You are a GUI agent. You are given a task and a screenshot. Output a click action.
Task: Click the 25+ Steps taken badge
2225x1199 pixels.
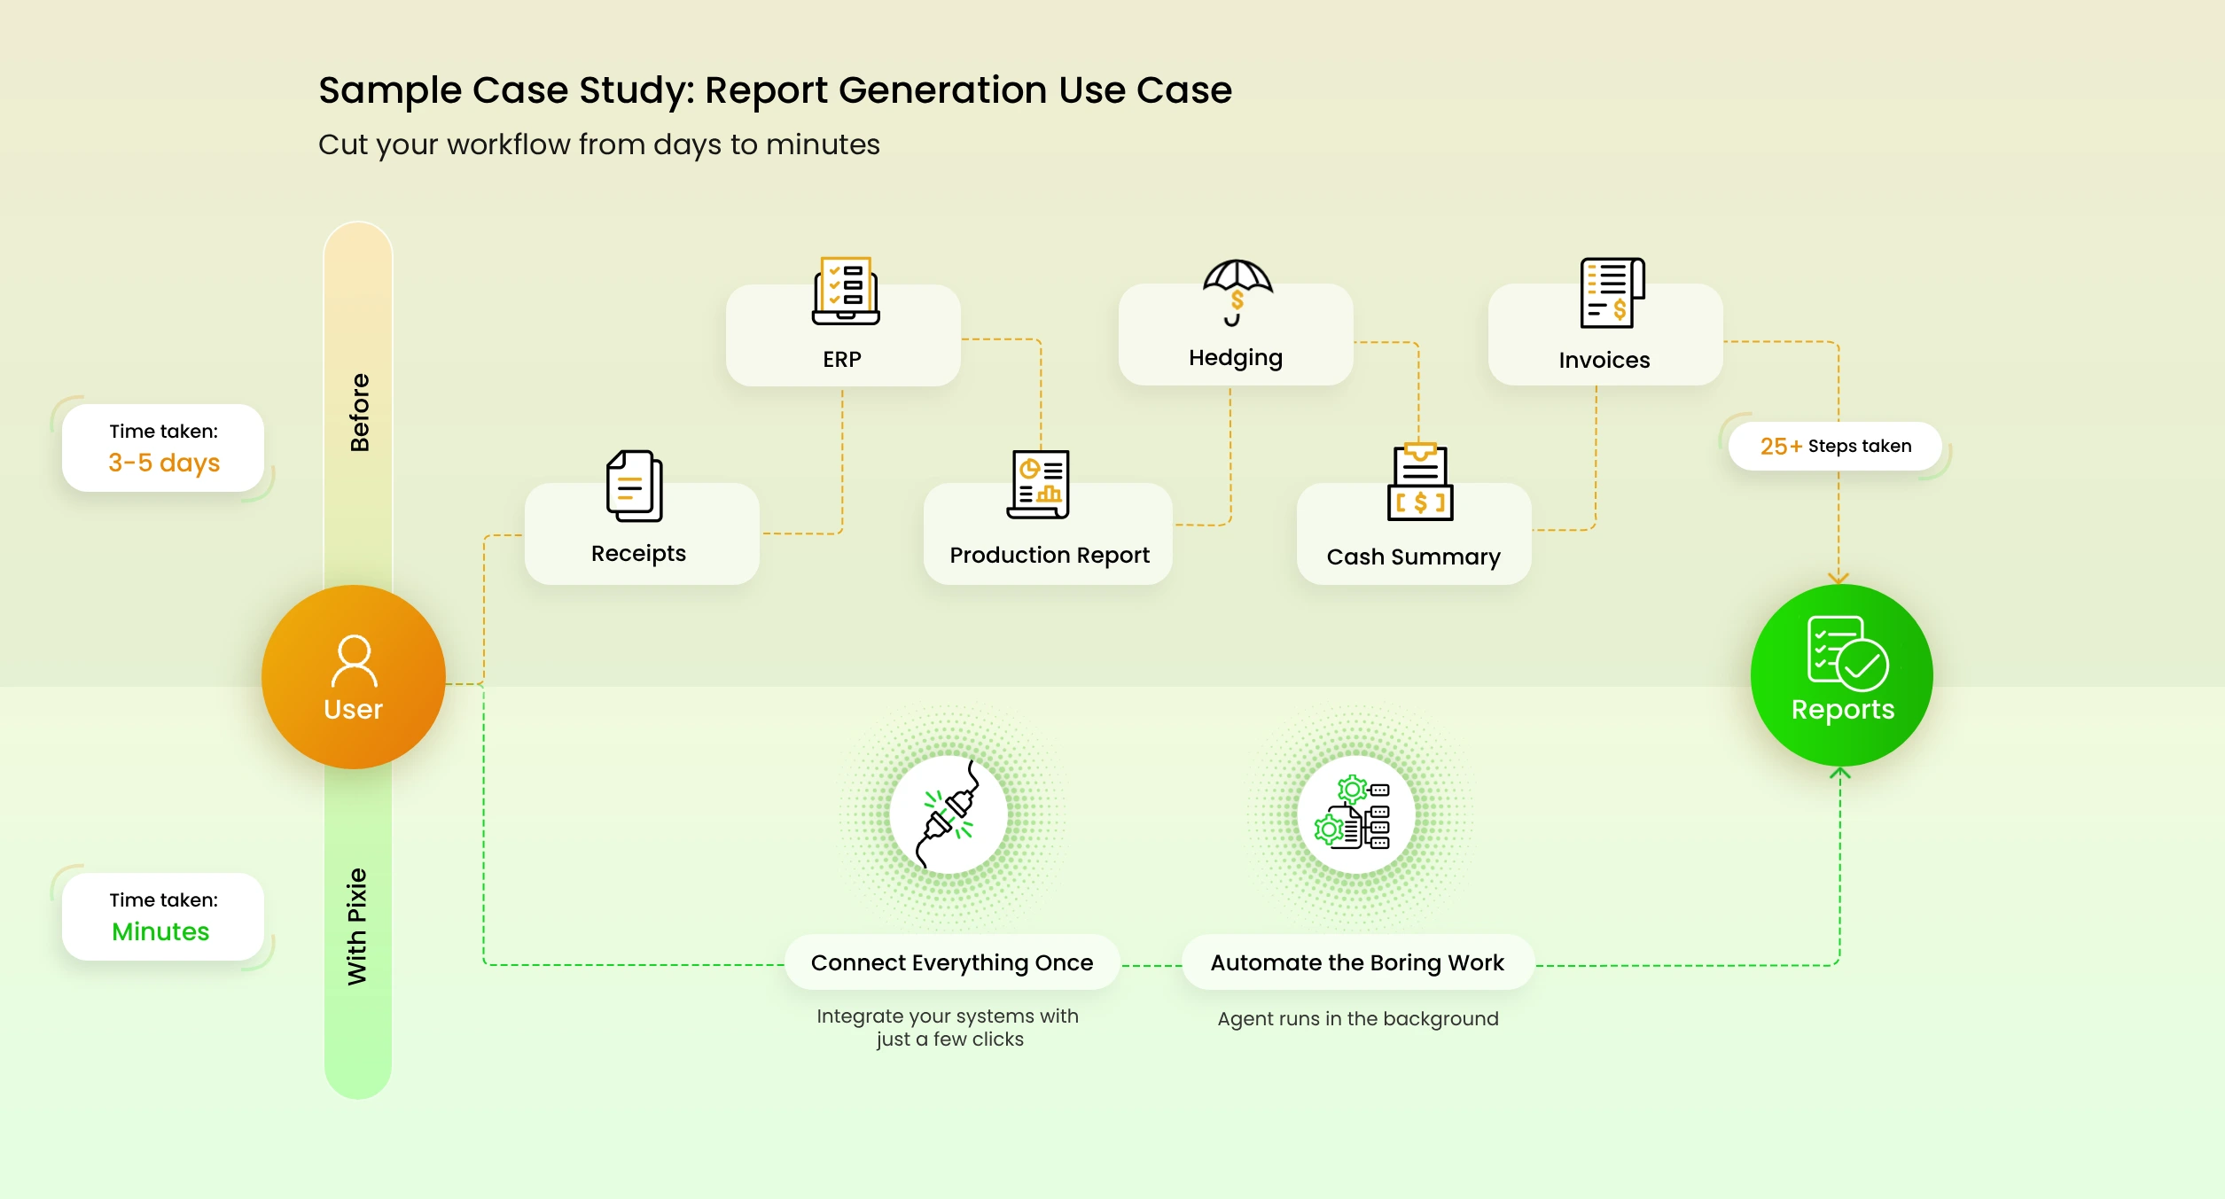pyautogui.click(x=1833, y=447)
